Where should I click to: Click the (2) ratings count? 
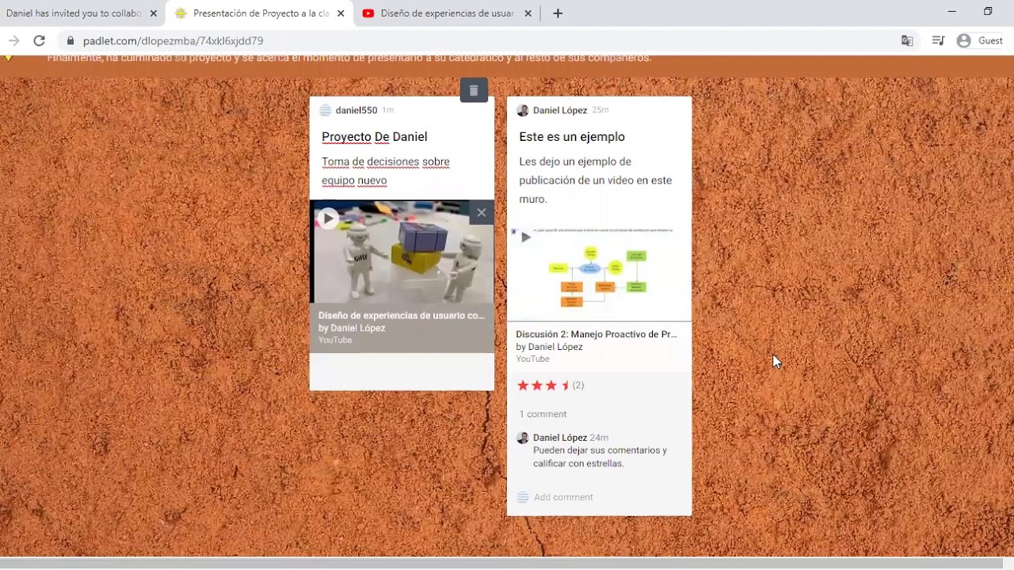coord(578,386)
